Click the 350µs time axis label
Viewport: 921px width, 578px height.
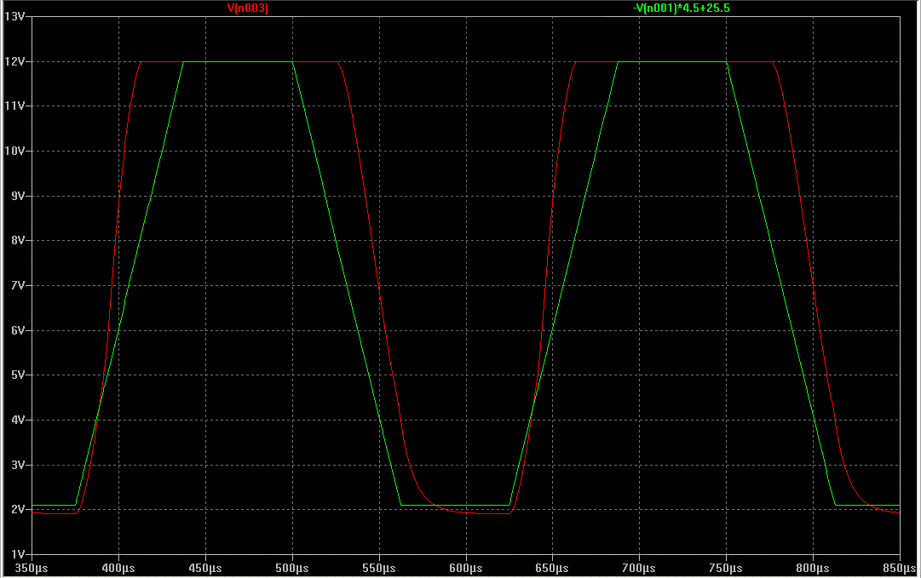coord(32,568)
